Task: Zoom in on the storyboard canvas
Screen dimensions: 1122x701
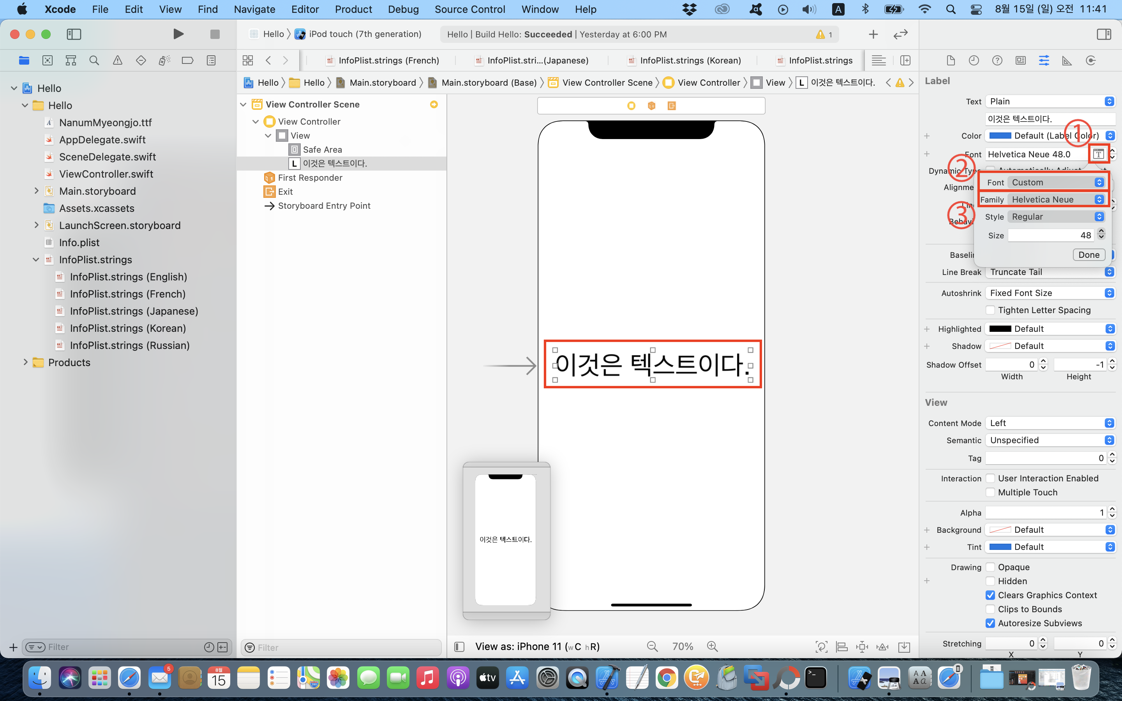Action: 712,646
